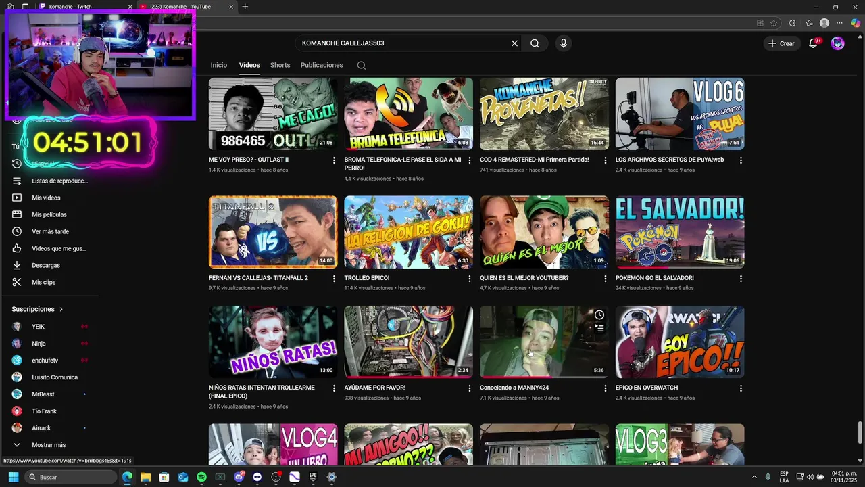Open the Publicaciones tab
The height and width of the screenshot is (487, 865).
(x=322, y=65)
